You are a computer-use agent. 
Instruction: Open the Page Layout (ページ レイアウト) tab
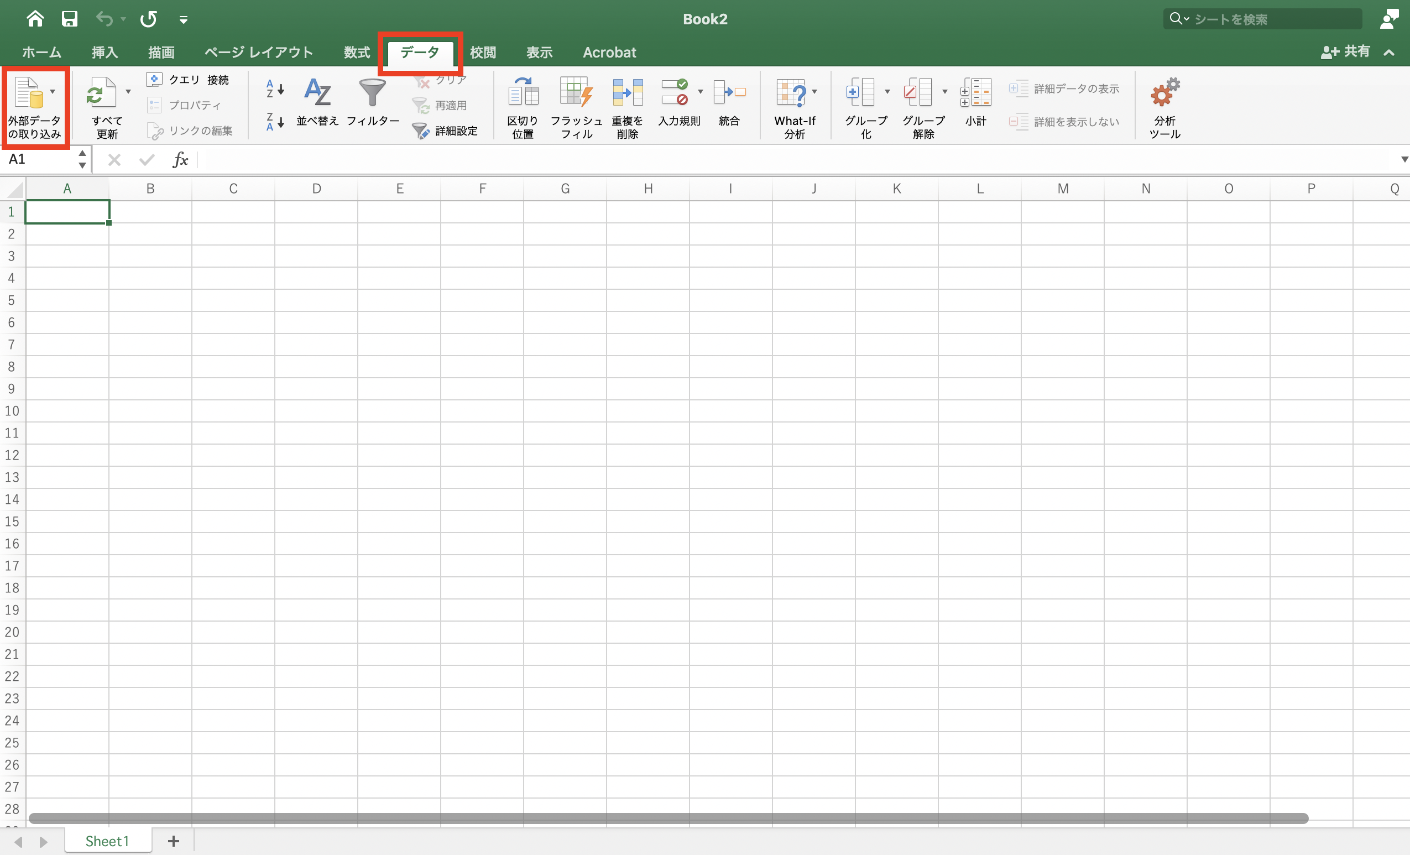pyautogui.click(x=259, y=53)
